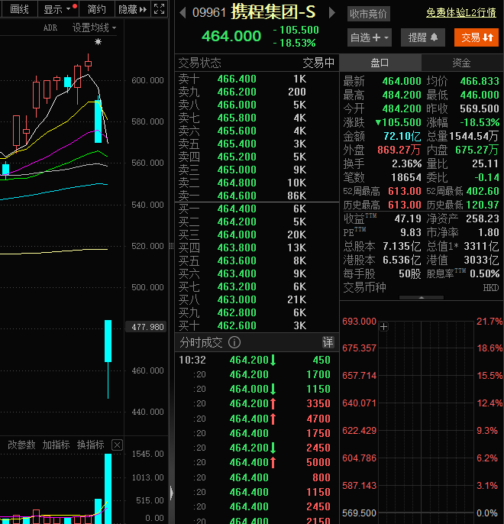Open the 画线 drawing tool
Screen dimensions: 504x524
click(x=19, y=9)
